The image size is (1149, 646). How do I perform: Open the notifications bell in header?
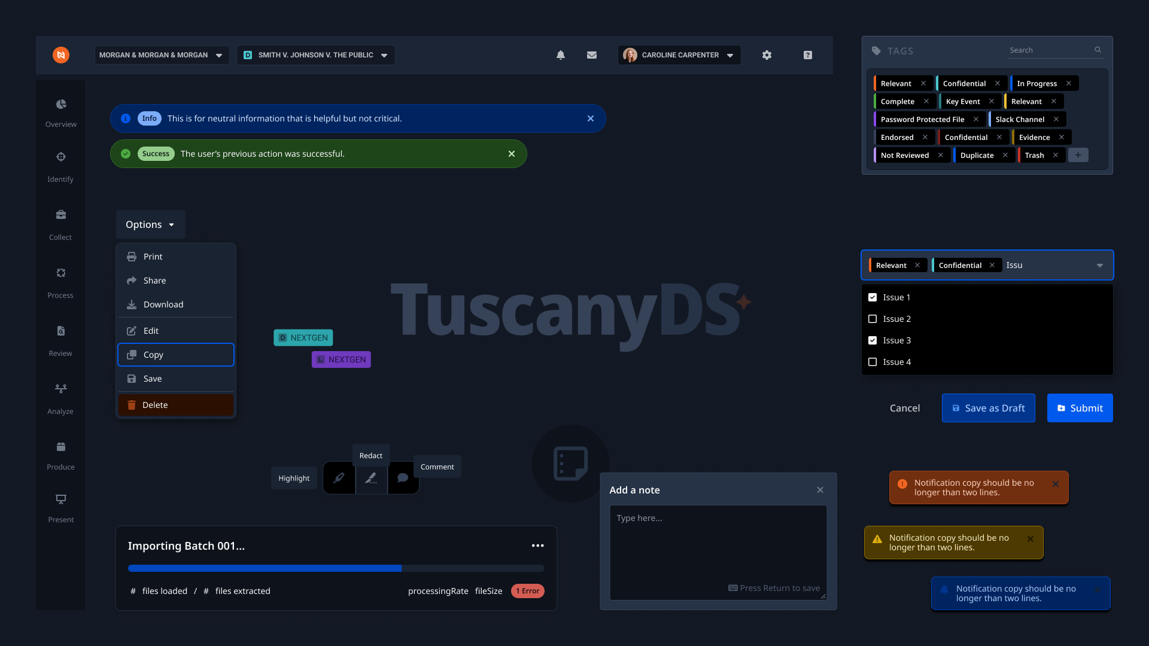[561, 55]
